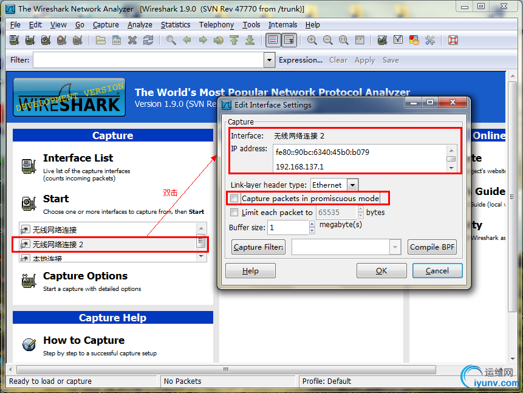Click the display Filter text field
The width and height of the screenshot is (523, 393).
(149, 60)
